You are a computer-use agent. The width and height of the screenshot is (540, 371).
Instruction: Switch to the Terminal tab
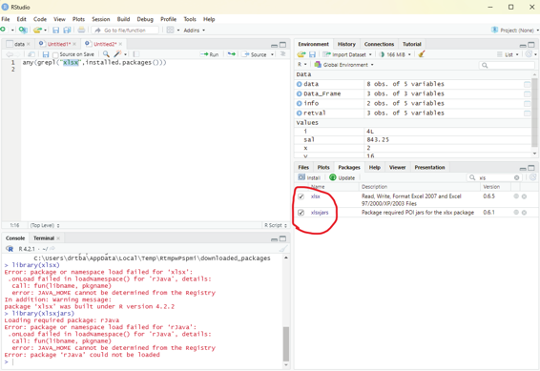(x=44, y=238)
